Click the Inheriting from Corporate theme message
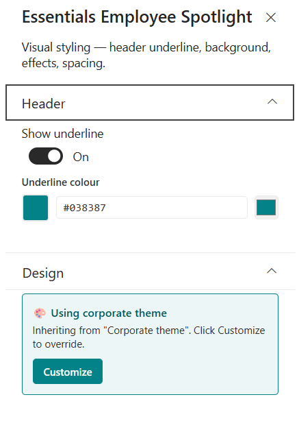This screenshot has width=299, height=432. [148, 337]
